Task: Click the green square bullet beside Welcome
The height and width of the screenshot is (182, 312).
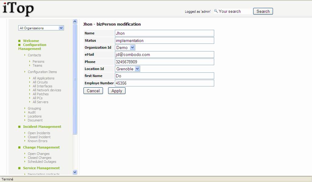Action: (19, 41)
